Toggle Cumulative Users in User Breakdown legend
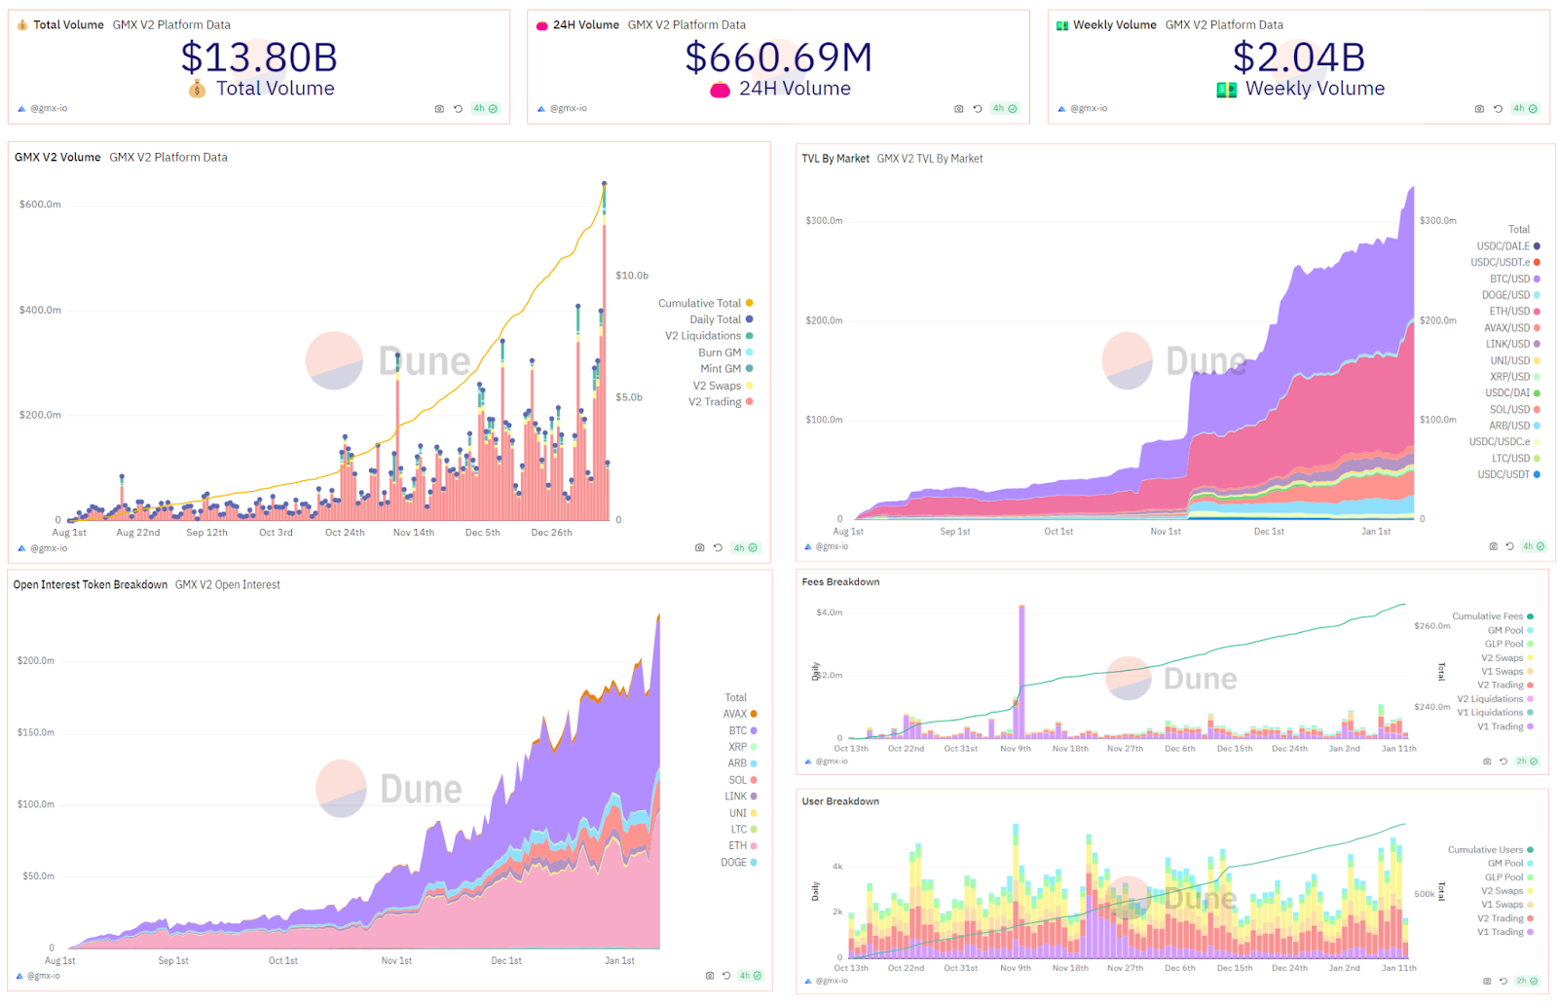Viewport: 1558px width, 1005px height. click(1491, 850)
